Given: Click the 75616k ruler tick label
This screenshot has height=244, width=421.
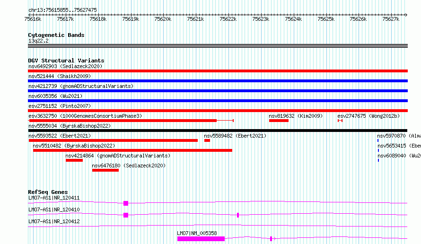Looking at the screenshot, I should click(33, 19).
